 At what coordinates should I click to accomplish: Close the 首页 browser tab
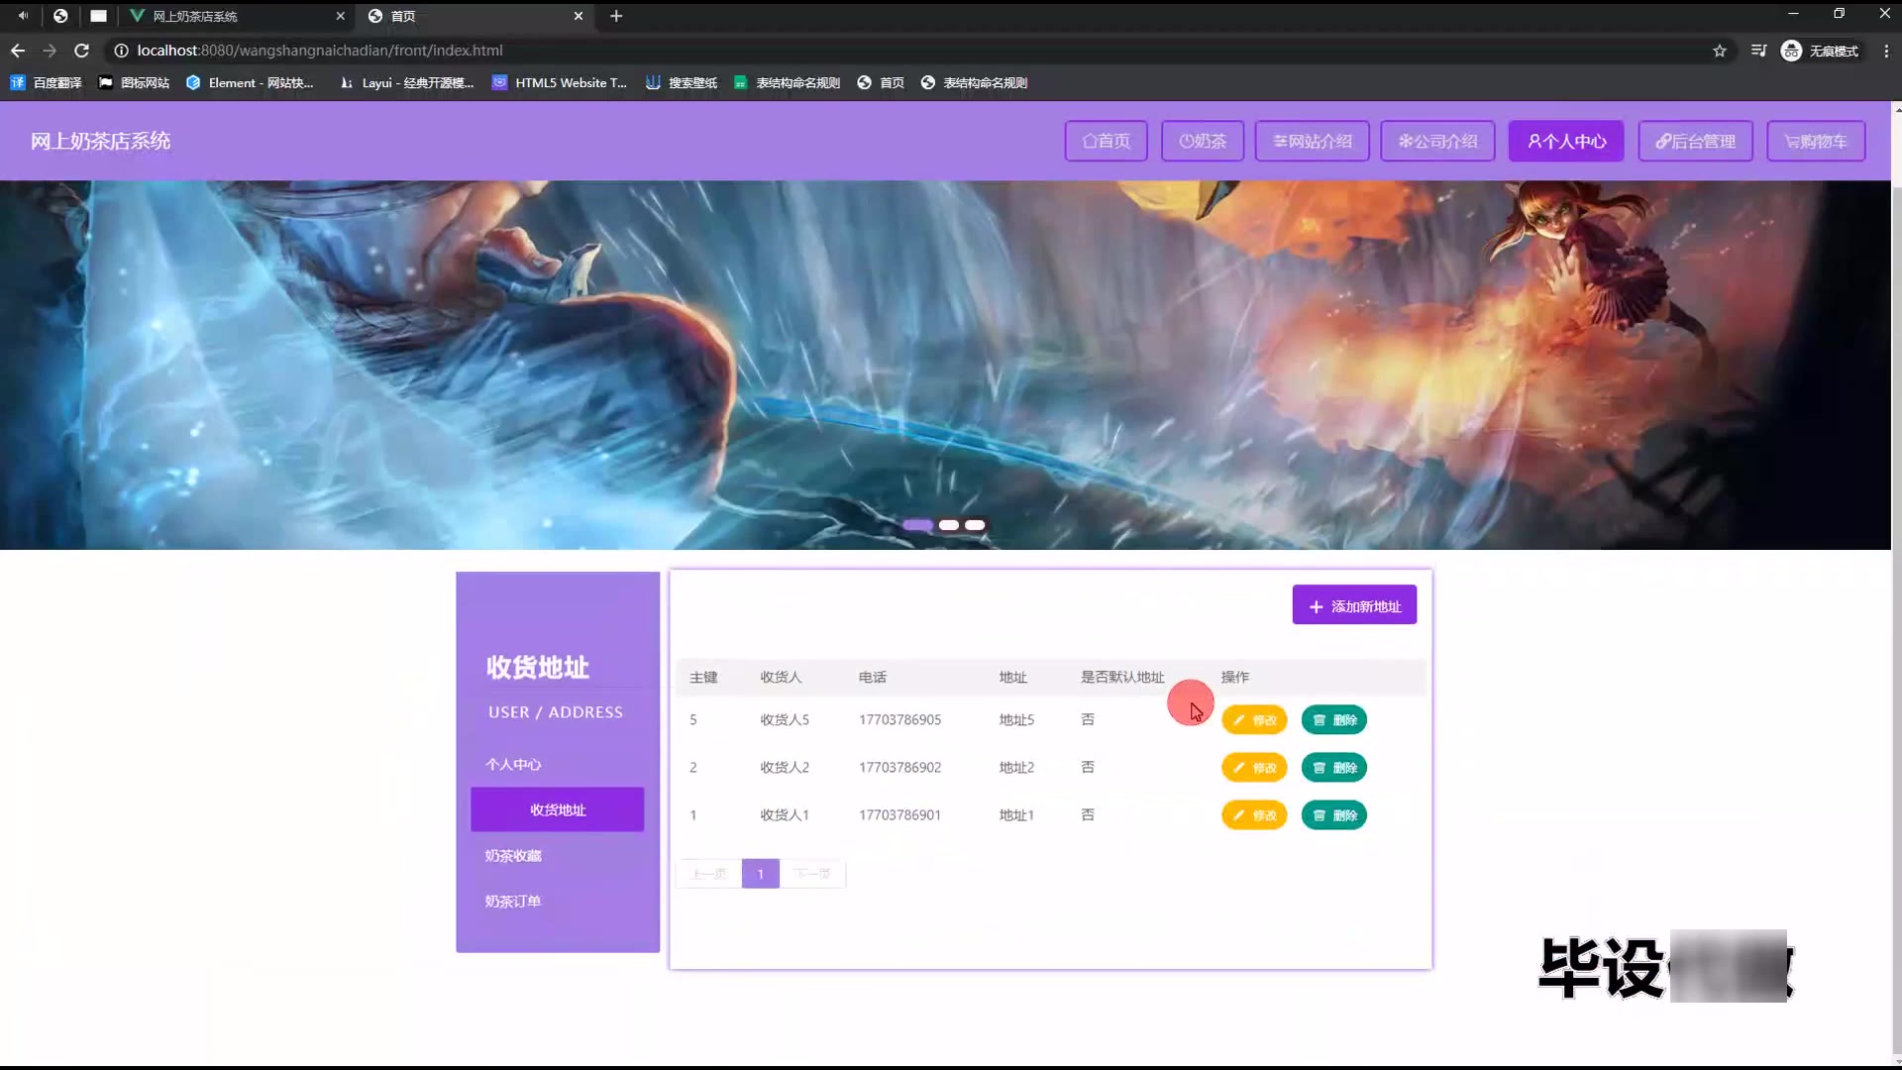pos(579,16)
